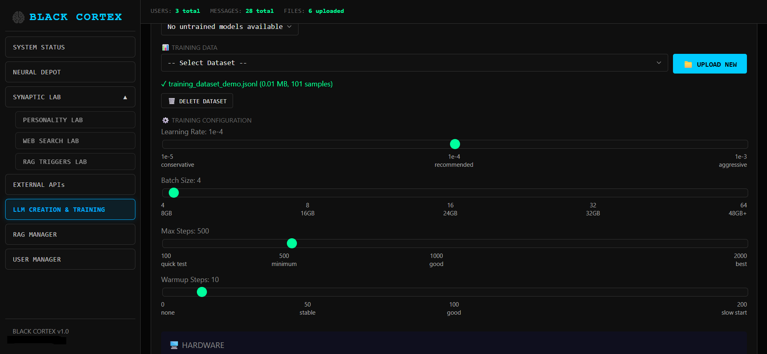Click the trash icon on Delete Dataset
Viewport: 767px width, 354px height.
click(x=172, y=101)
